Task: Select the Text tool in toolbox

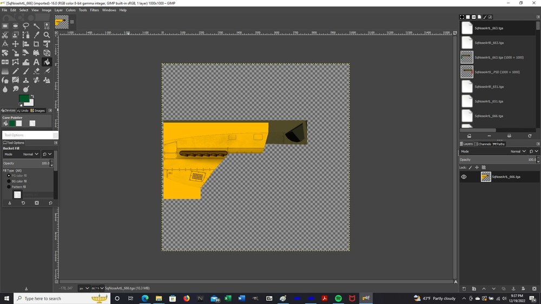Action: (36, 62)
